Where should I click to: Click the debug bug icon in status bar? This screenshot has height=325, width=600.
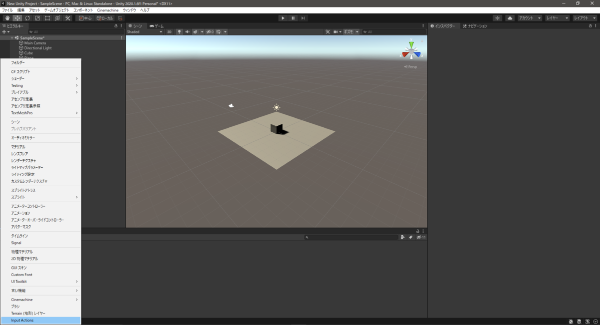tap(571, 322)
